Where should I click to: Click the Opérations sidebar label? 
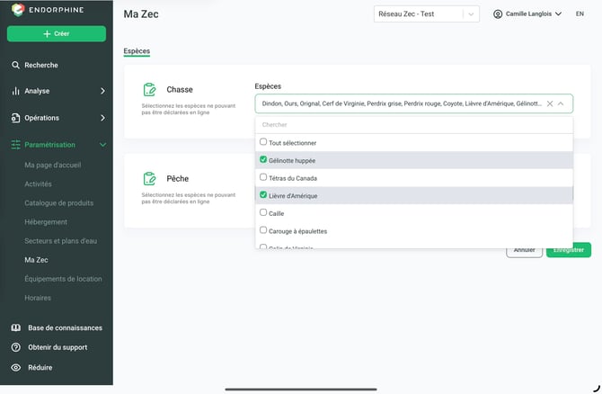coord(42,118)
